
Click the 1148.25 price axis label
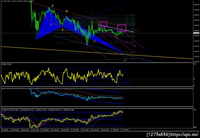coord(196,15)
